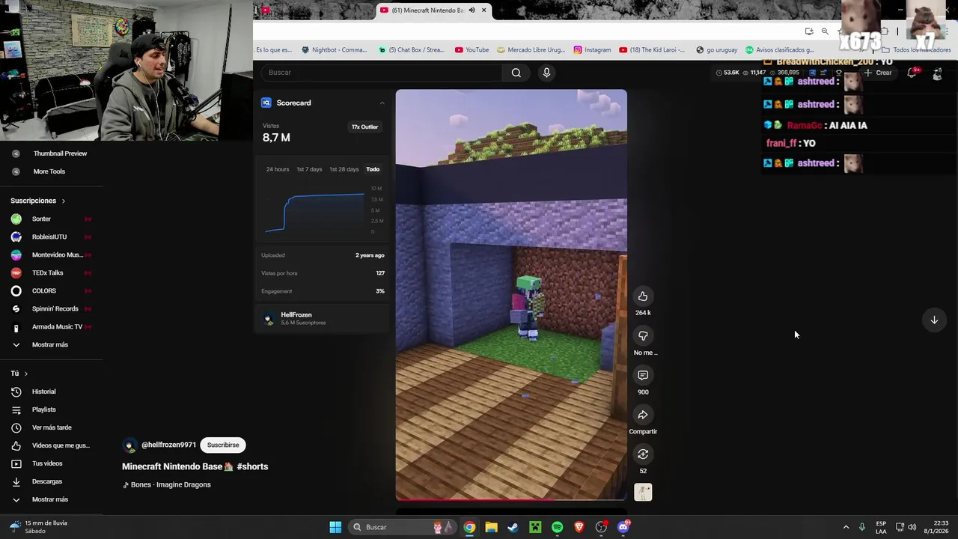This screenshot has width=958, height=539.
Task: Select the 1st 28 days chart tab
Action: pos(344,169)
